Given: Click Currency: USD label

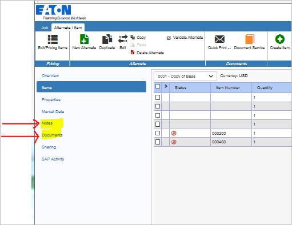Looking at the screenshot, I should [x=234, y=76].
